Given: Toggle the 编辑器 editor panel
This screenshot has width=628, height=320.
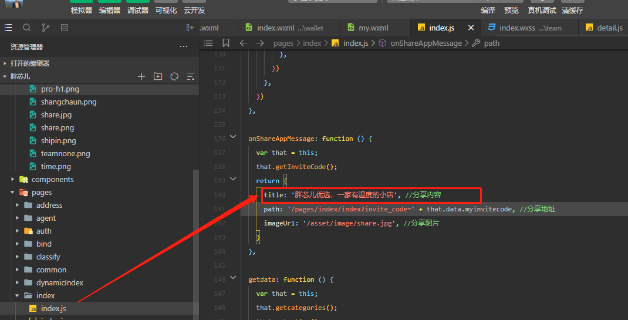Looking at the screenshot, I should click(x=110, y=10).
